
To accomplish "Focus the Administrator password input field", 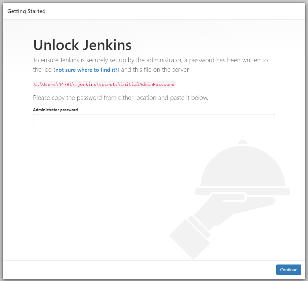I will click(x=154, y=119).
